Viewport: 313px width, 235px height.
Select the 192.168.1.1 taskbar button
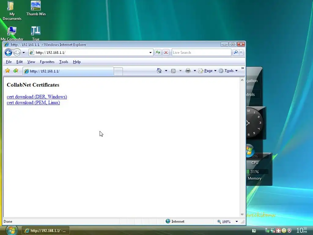[46, 231]
